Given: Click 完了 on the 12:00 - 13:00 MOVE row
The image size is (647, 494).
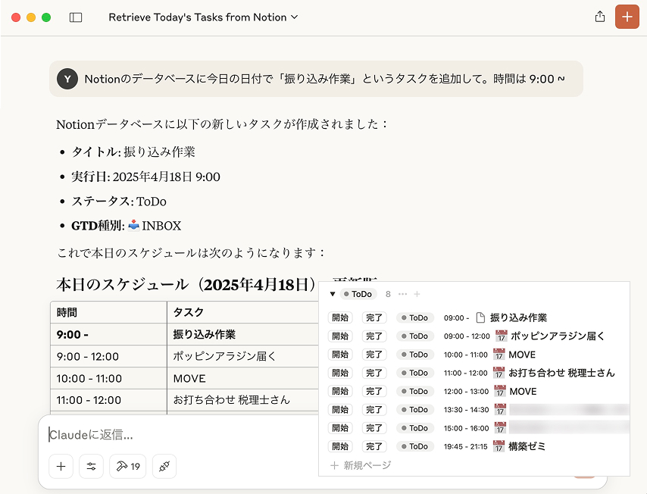Looking at the screenshot, I should pos(374,391).
